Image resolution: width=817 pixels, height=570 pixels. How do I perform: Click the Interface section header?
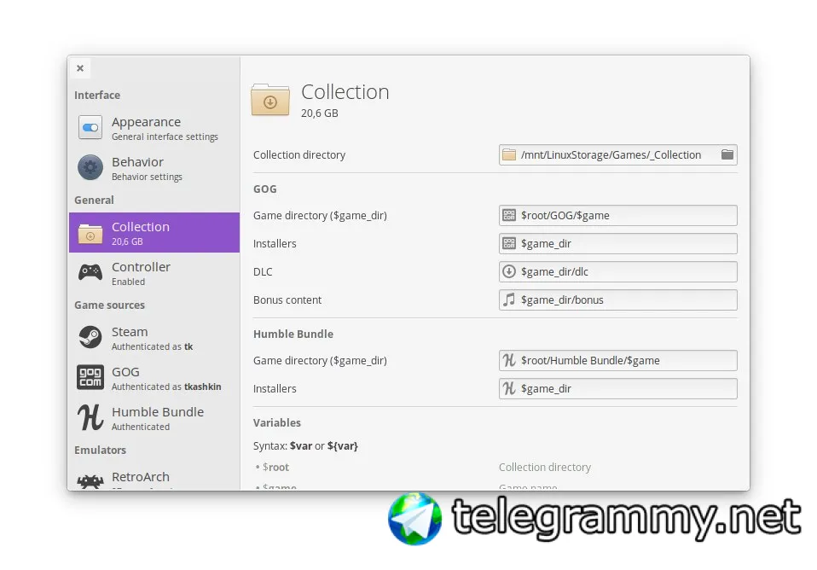pyautogui.click(x=97, y=95)
